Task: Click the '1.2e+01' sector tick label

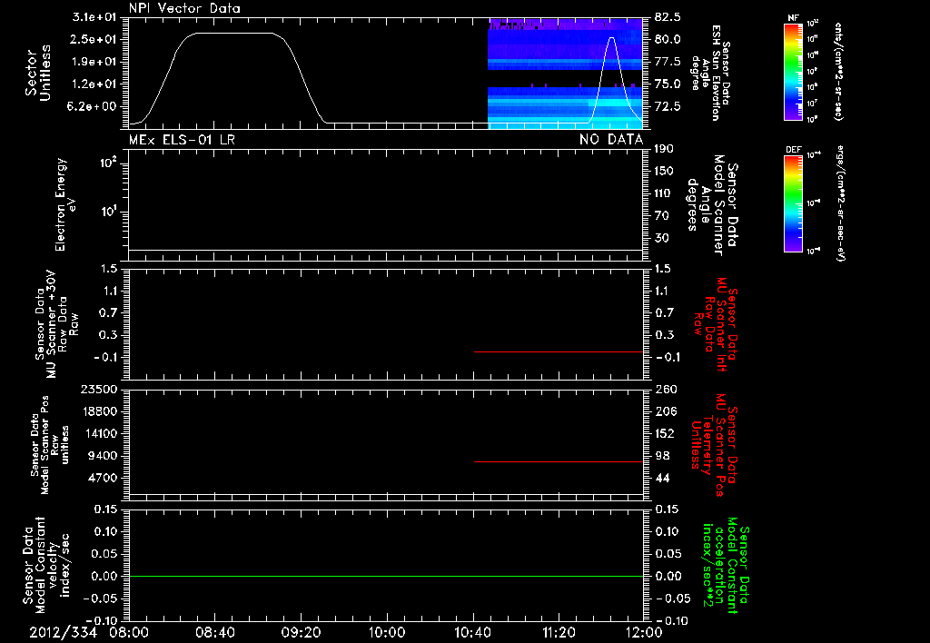Action: (x=94, y=84)
